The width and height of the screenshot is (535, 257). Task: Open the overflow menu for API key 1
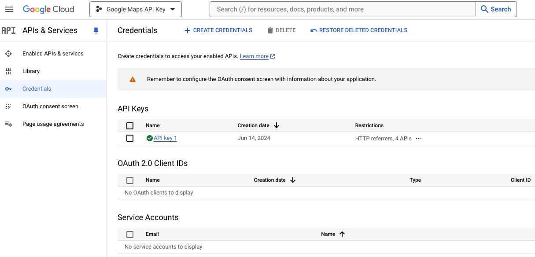pos(418,138)
